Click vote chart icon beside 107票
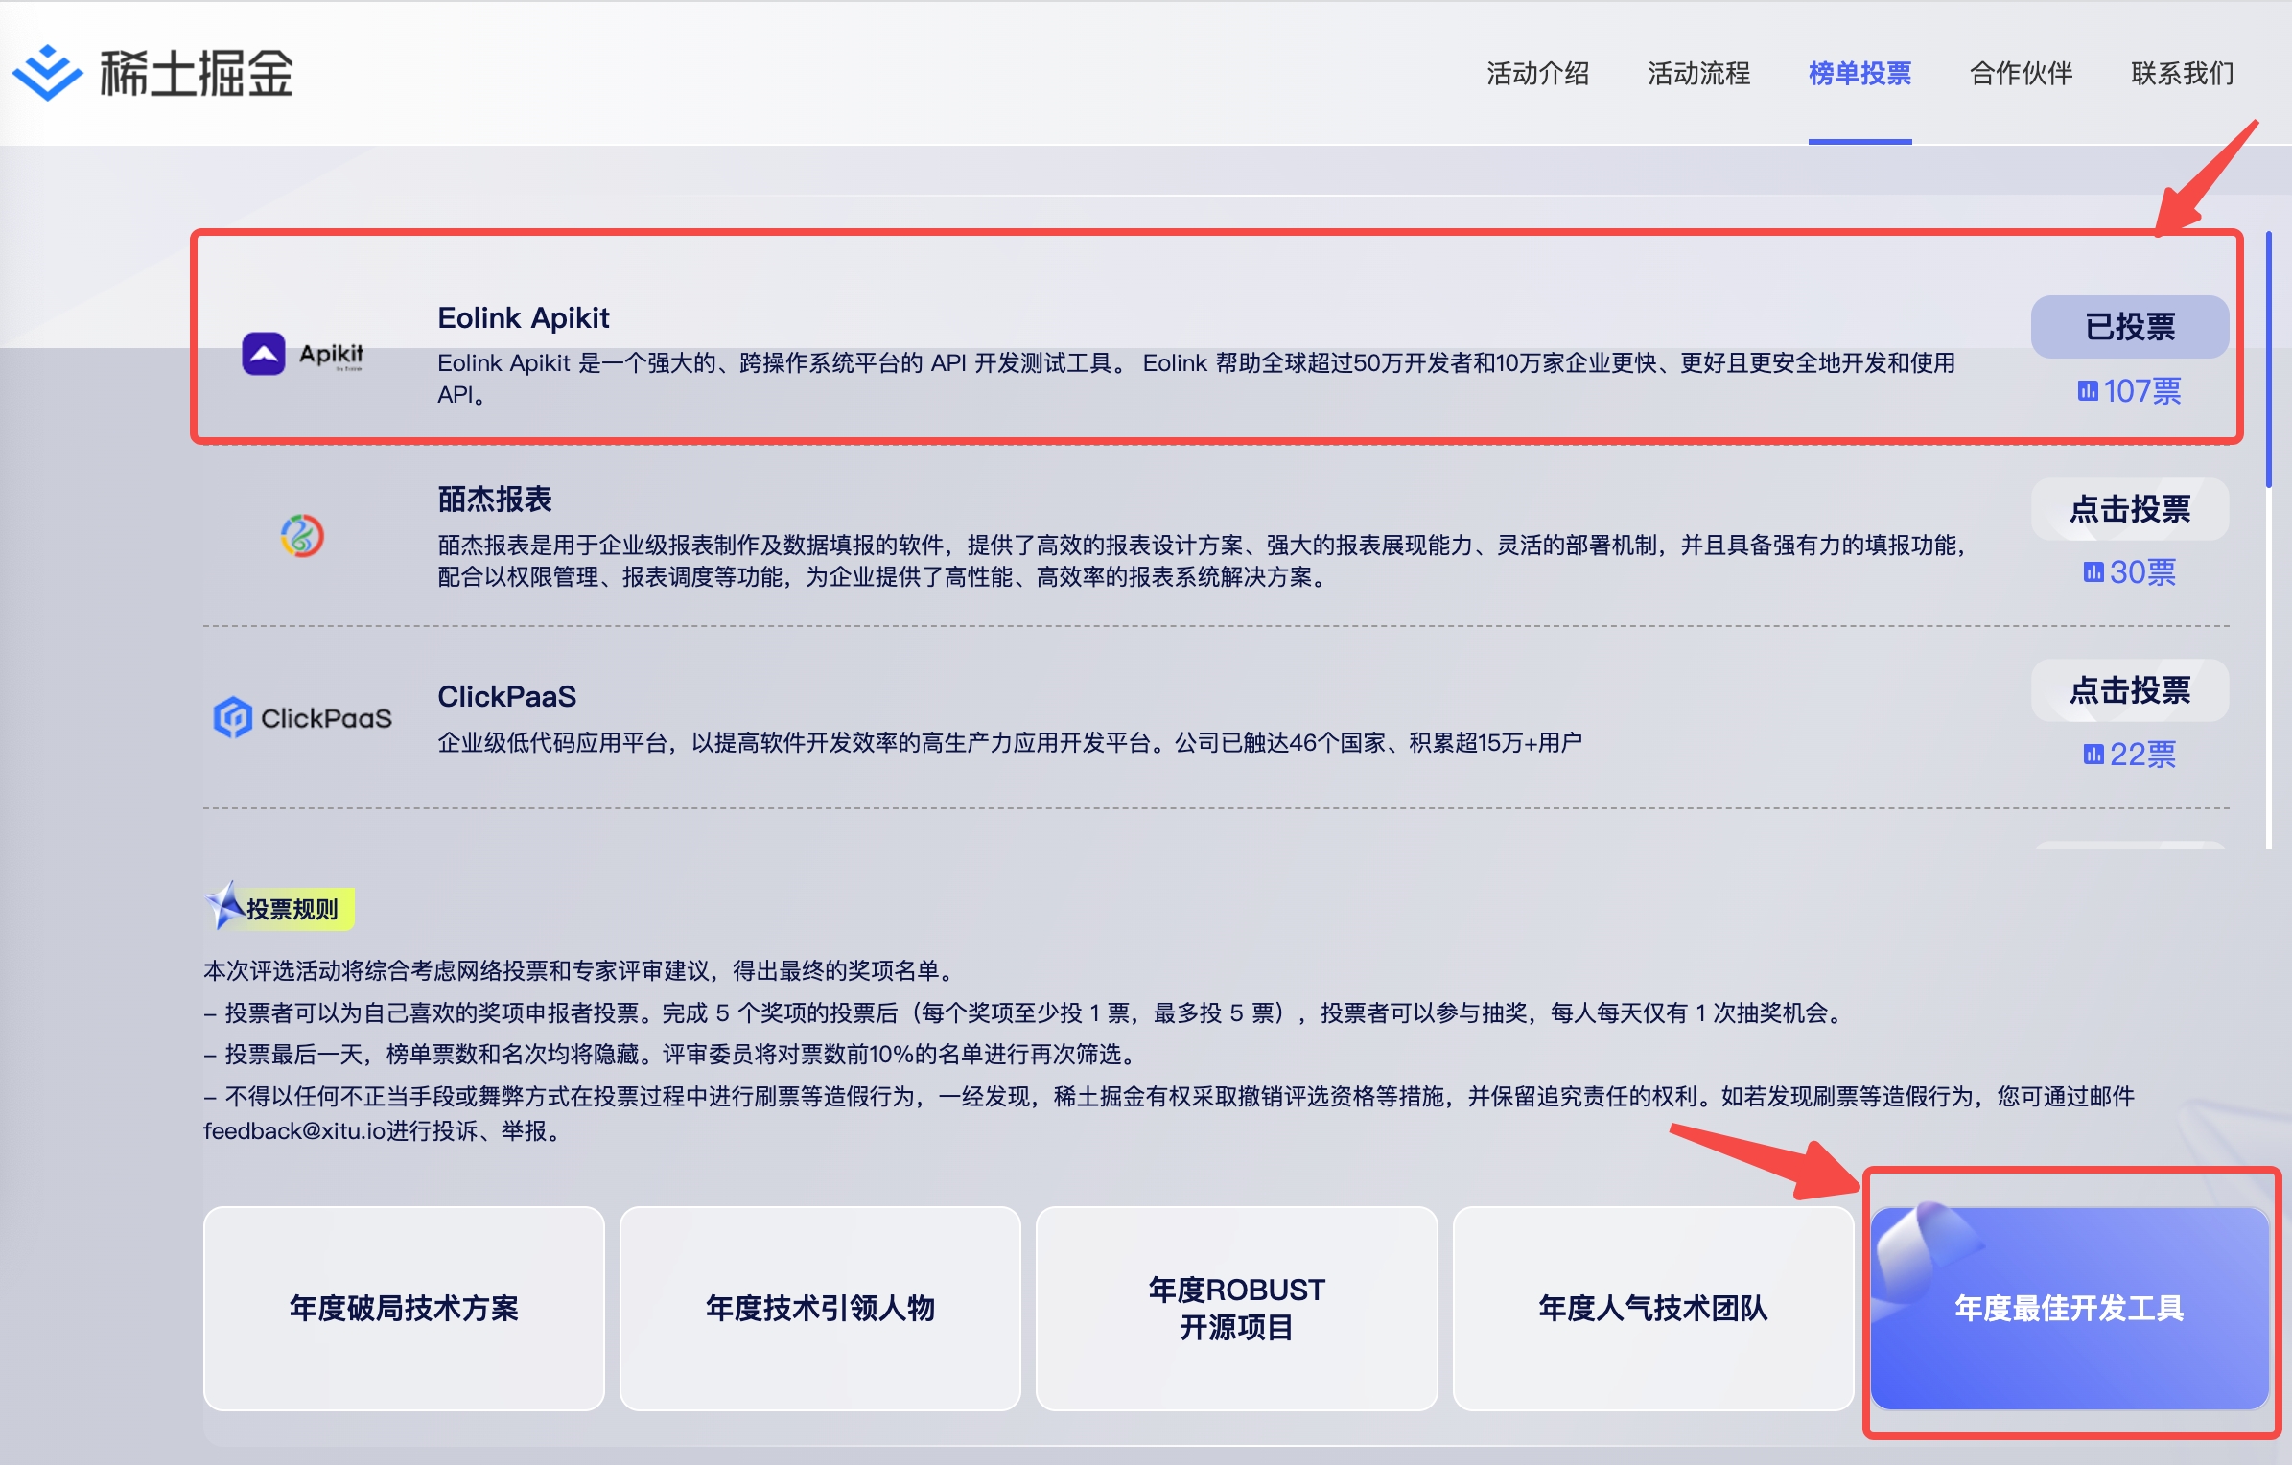The height and width of the screenshot is (1465, 2292). (x=2087, y=390)
